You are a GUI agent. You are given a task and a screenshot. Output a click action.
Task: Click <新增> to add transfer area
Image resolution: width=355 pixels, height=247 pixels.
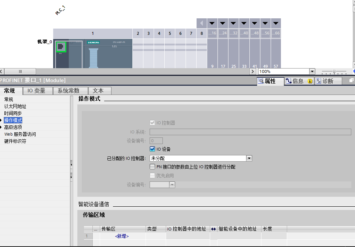(122, 236)
